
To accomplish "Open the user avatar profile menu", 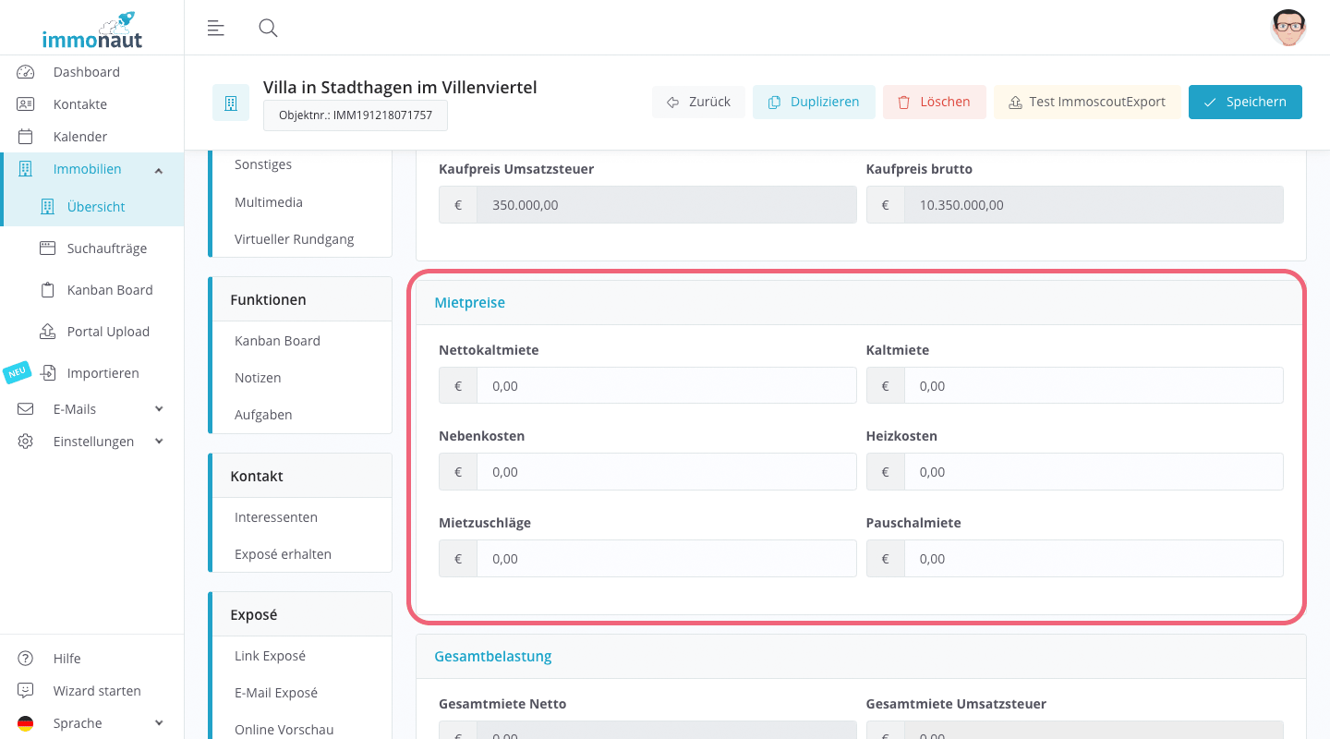I will click(1288, 28).
